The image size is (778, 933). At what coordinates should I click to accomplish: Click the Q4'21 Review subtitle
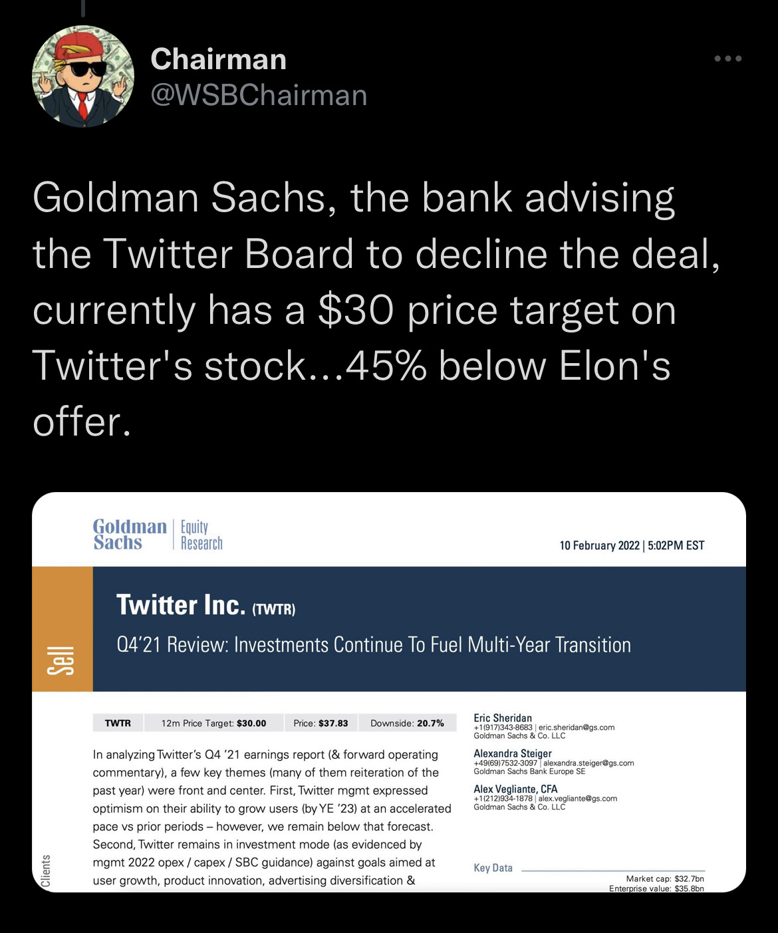coord(374,645)
